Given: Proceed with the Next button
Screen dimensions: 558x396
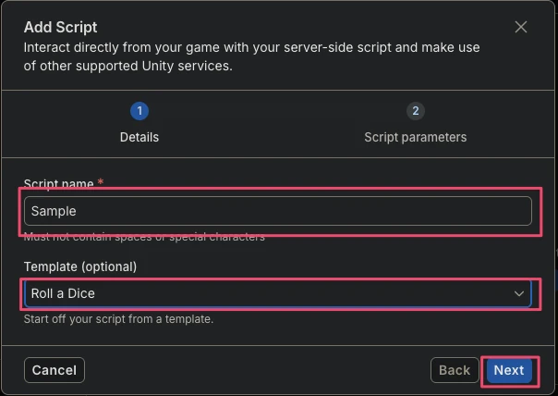Looking at the screenshot, I should pyautogui.click(x=509, y=370).
